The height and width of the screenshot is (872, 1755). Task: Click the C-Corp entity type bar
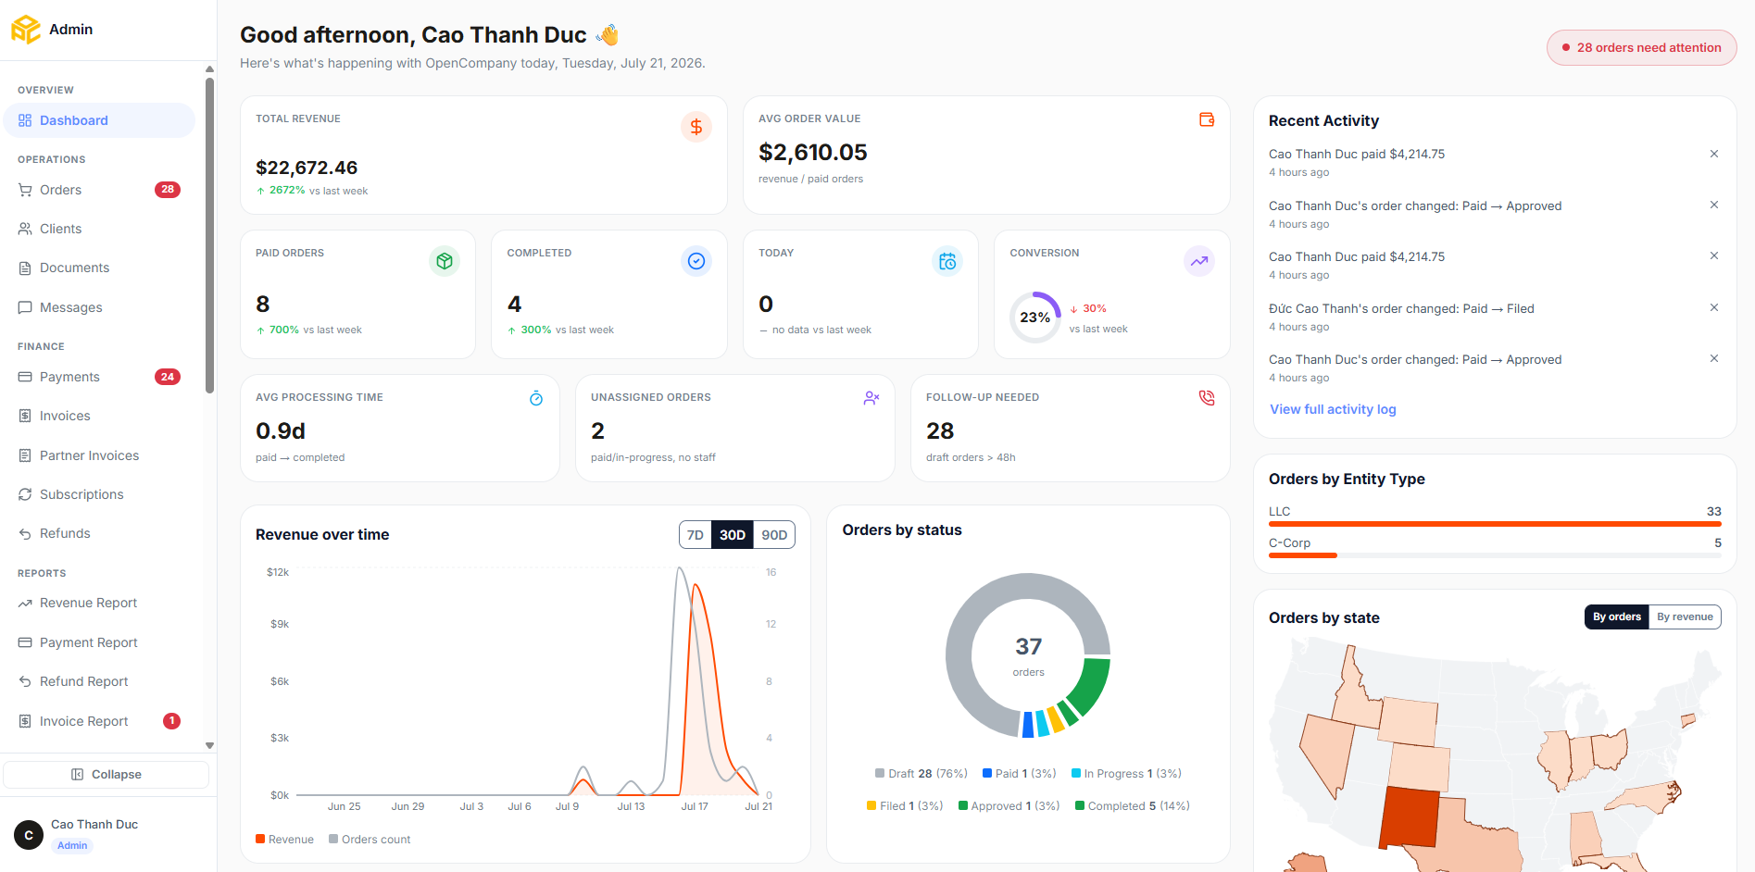[x=1495, y=555]
